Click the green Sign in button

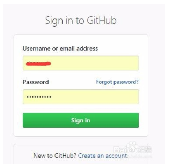[81, 120]
